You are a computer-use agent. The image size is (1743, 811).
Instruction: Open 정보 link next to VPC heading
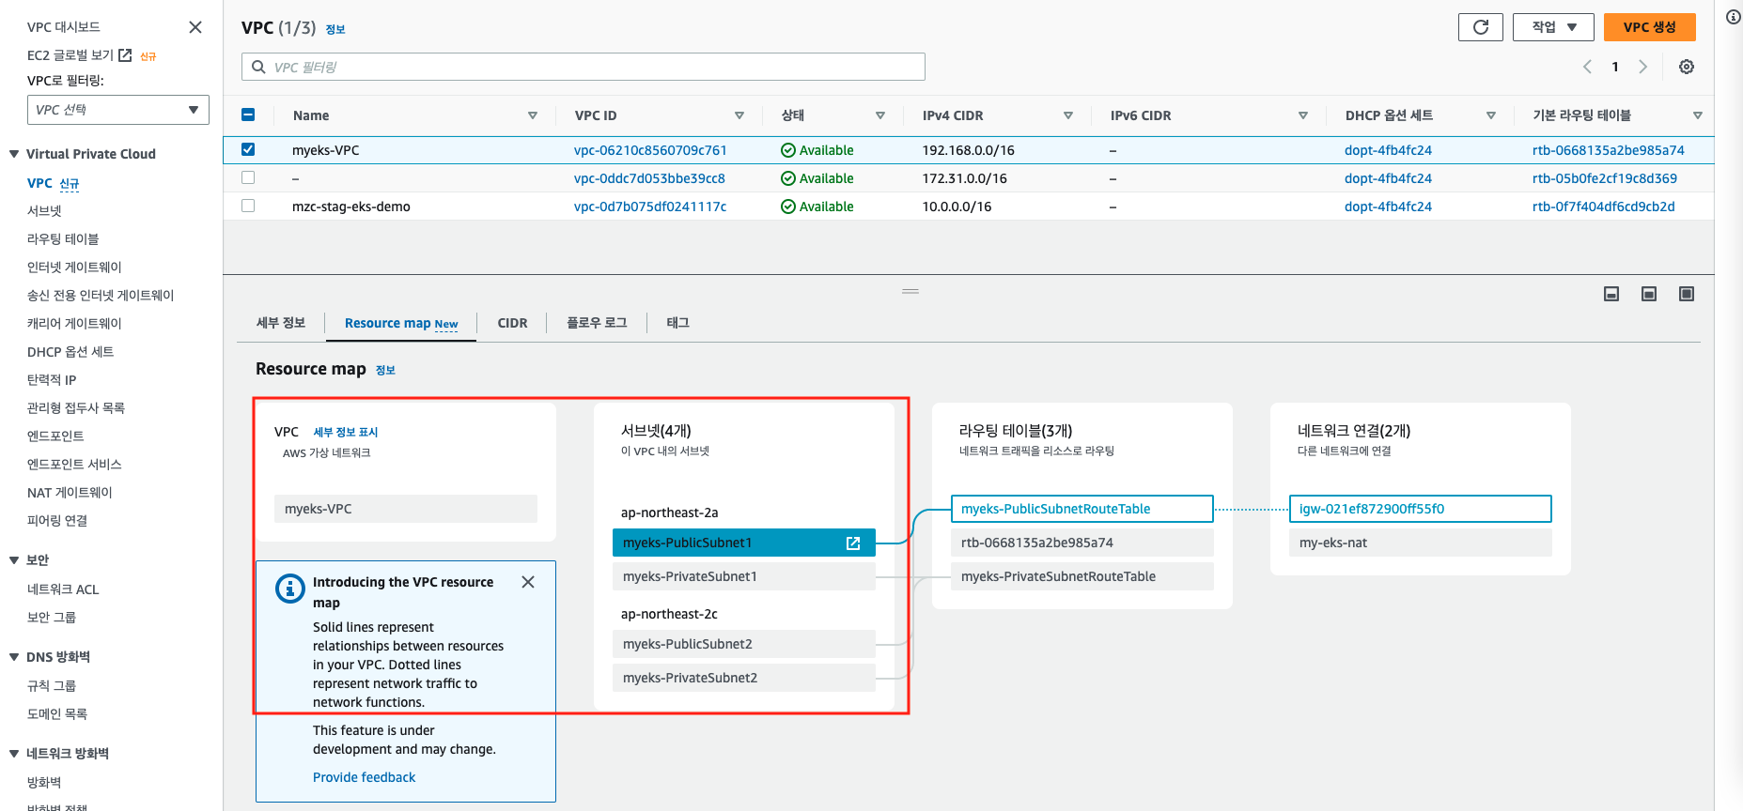click(335, 30)
